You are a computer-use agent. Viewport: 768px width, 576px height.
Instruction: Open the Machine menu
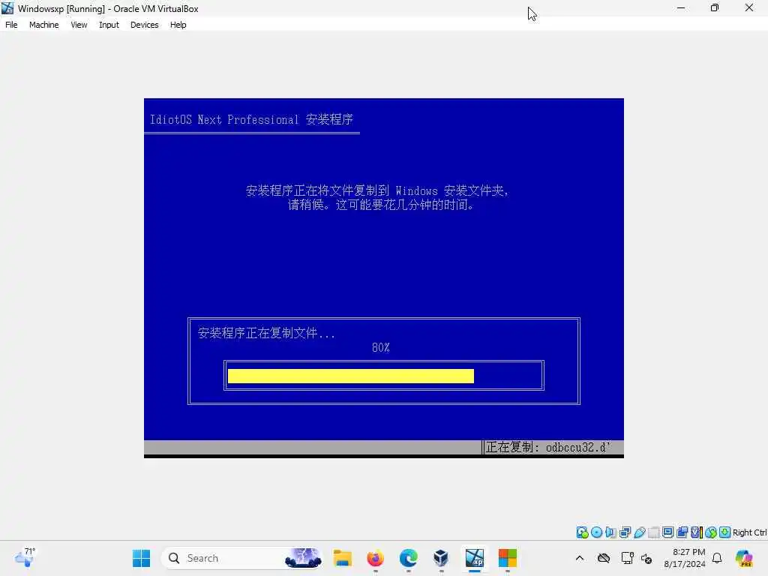point(43,25)
